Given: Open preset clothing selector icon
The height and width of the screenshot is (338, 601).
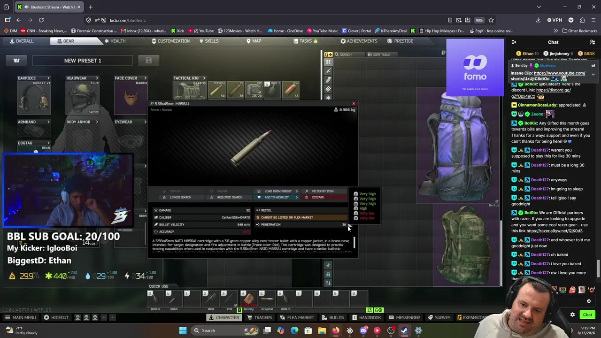Looking at the screenshot, I should pos(16,61).
